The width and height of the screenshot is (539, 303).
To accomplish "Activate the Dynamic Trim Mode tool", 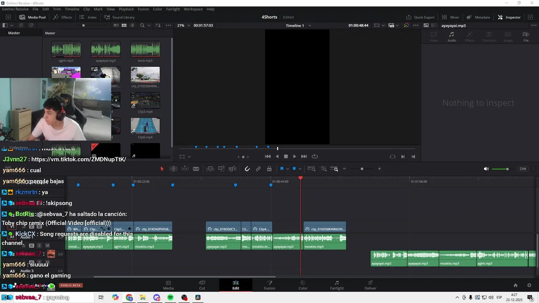I will 184,169.
